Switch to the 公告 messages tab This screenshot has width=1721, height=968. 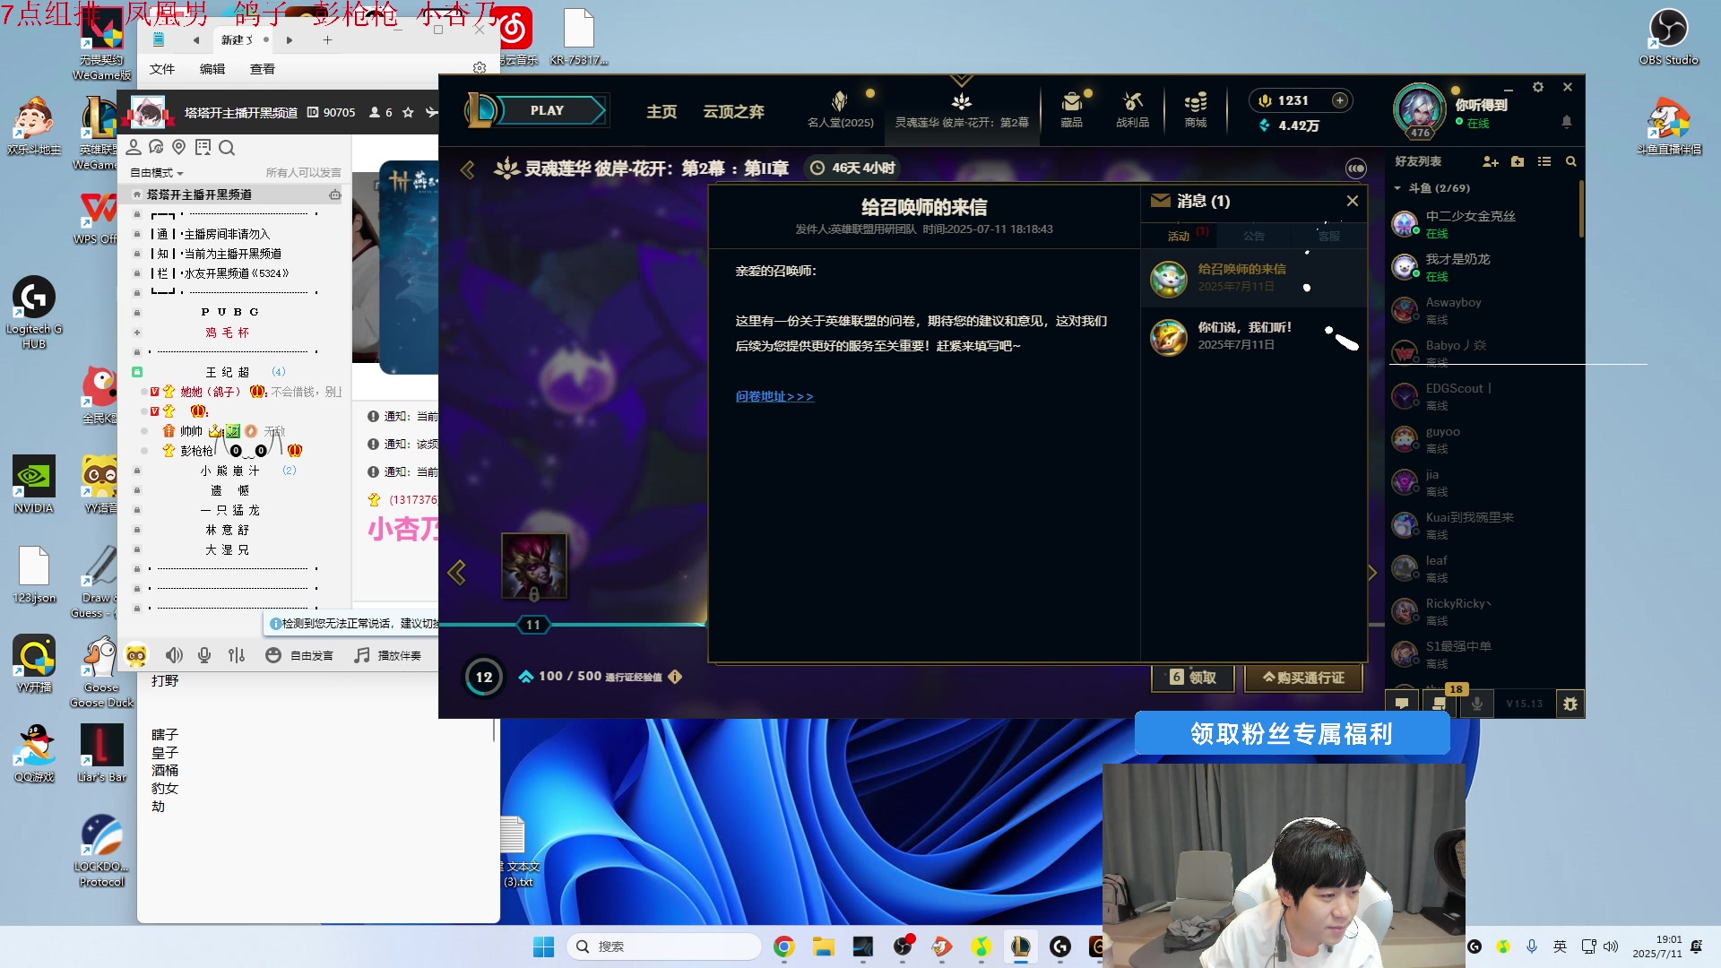pyautogui.click(x=1254, y=236)
